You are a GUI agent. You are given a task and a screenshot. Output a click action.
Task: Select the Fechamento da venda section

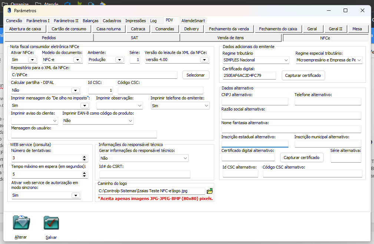pyautogui.click(x=229, y=29)
